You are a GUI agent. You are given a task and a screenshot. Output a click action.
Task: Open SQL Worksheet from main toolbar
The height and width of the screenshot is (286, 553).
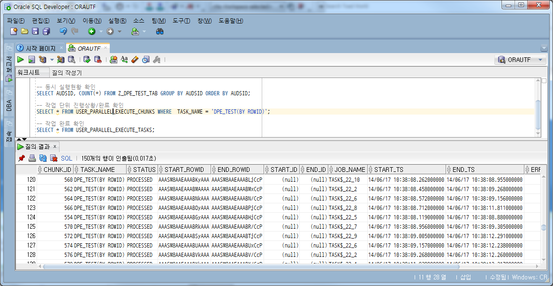tap(136, 31)
